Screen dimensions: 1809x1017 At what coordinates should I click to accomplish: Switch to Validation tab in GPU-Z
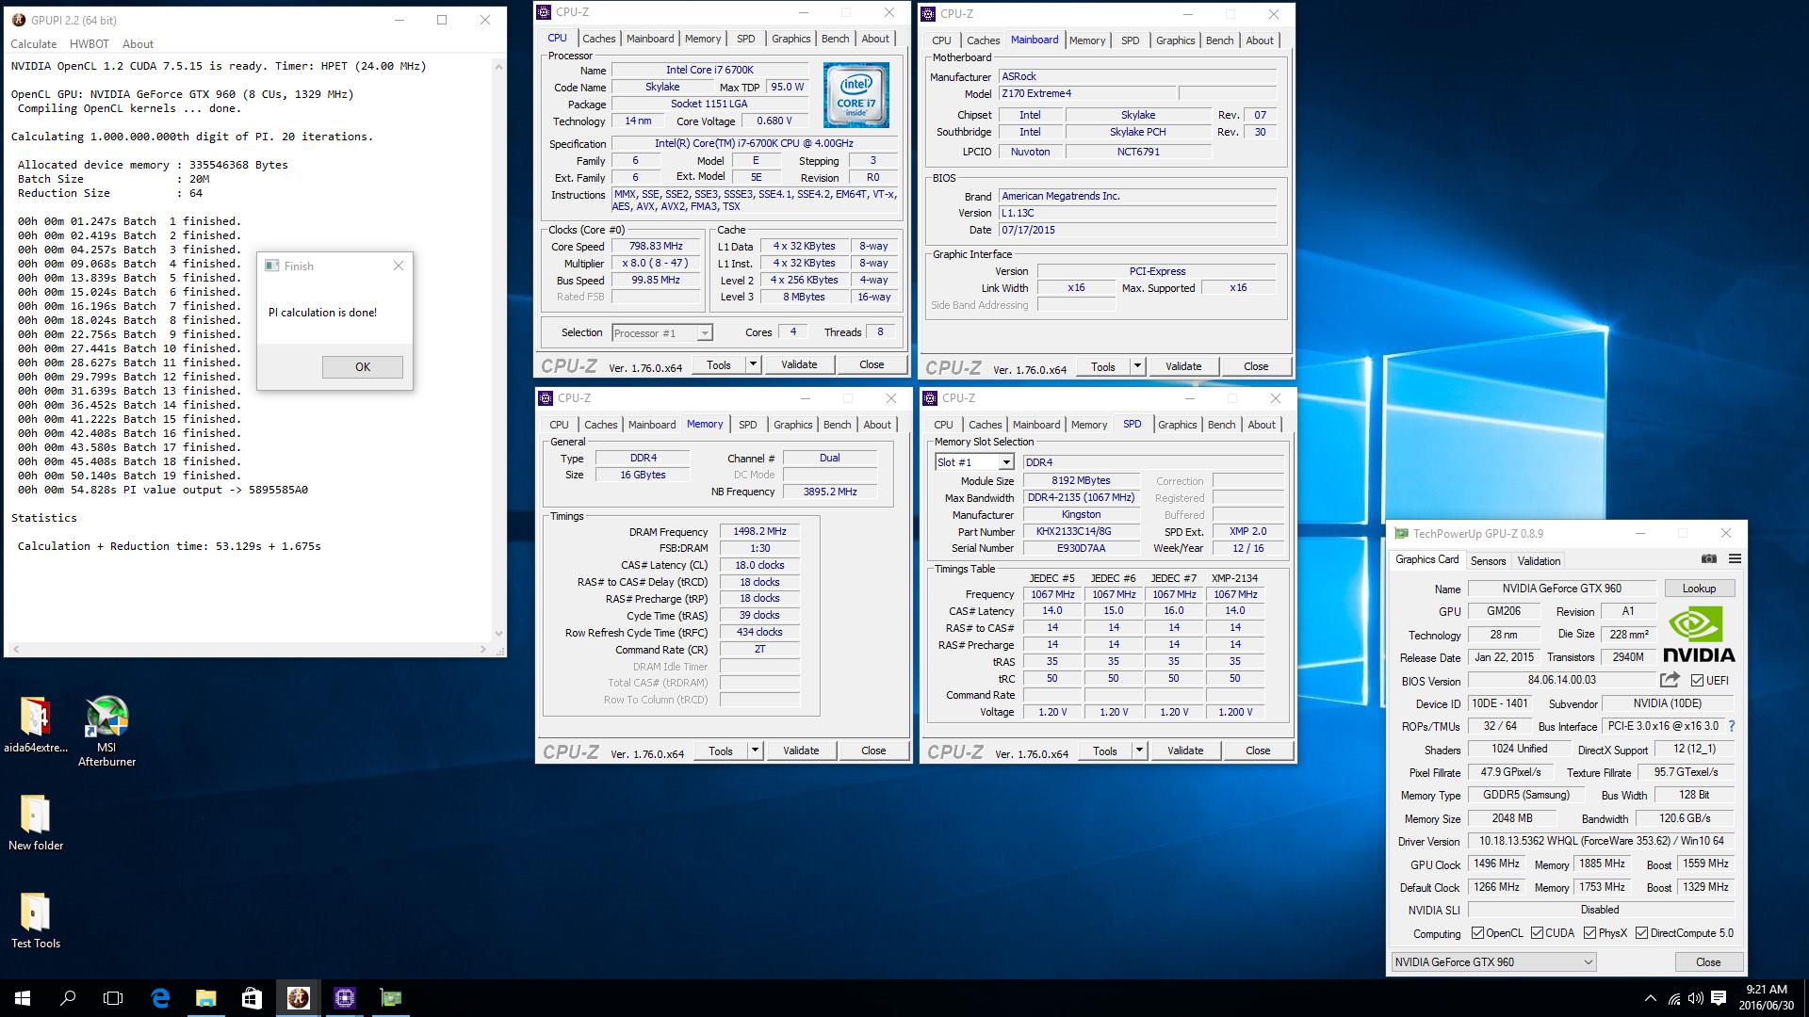pyautogui.click(x=1539, y=560)
